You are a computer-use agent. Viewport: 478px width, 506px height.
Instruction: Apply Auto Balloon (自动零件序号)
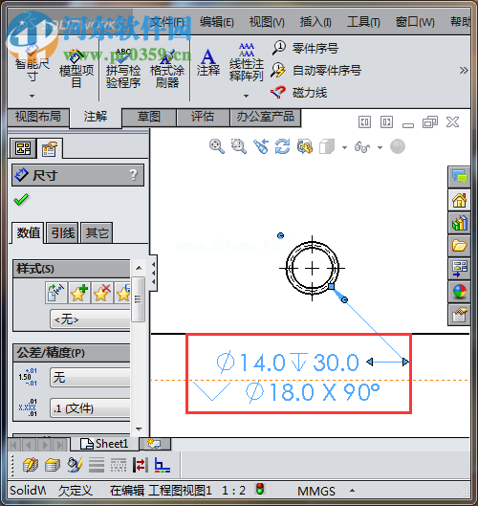pyautogui.click(x=316, y=71)
